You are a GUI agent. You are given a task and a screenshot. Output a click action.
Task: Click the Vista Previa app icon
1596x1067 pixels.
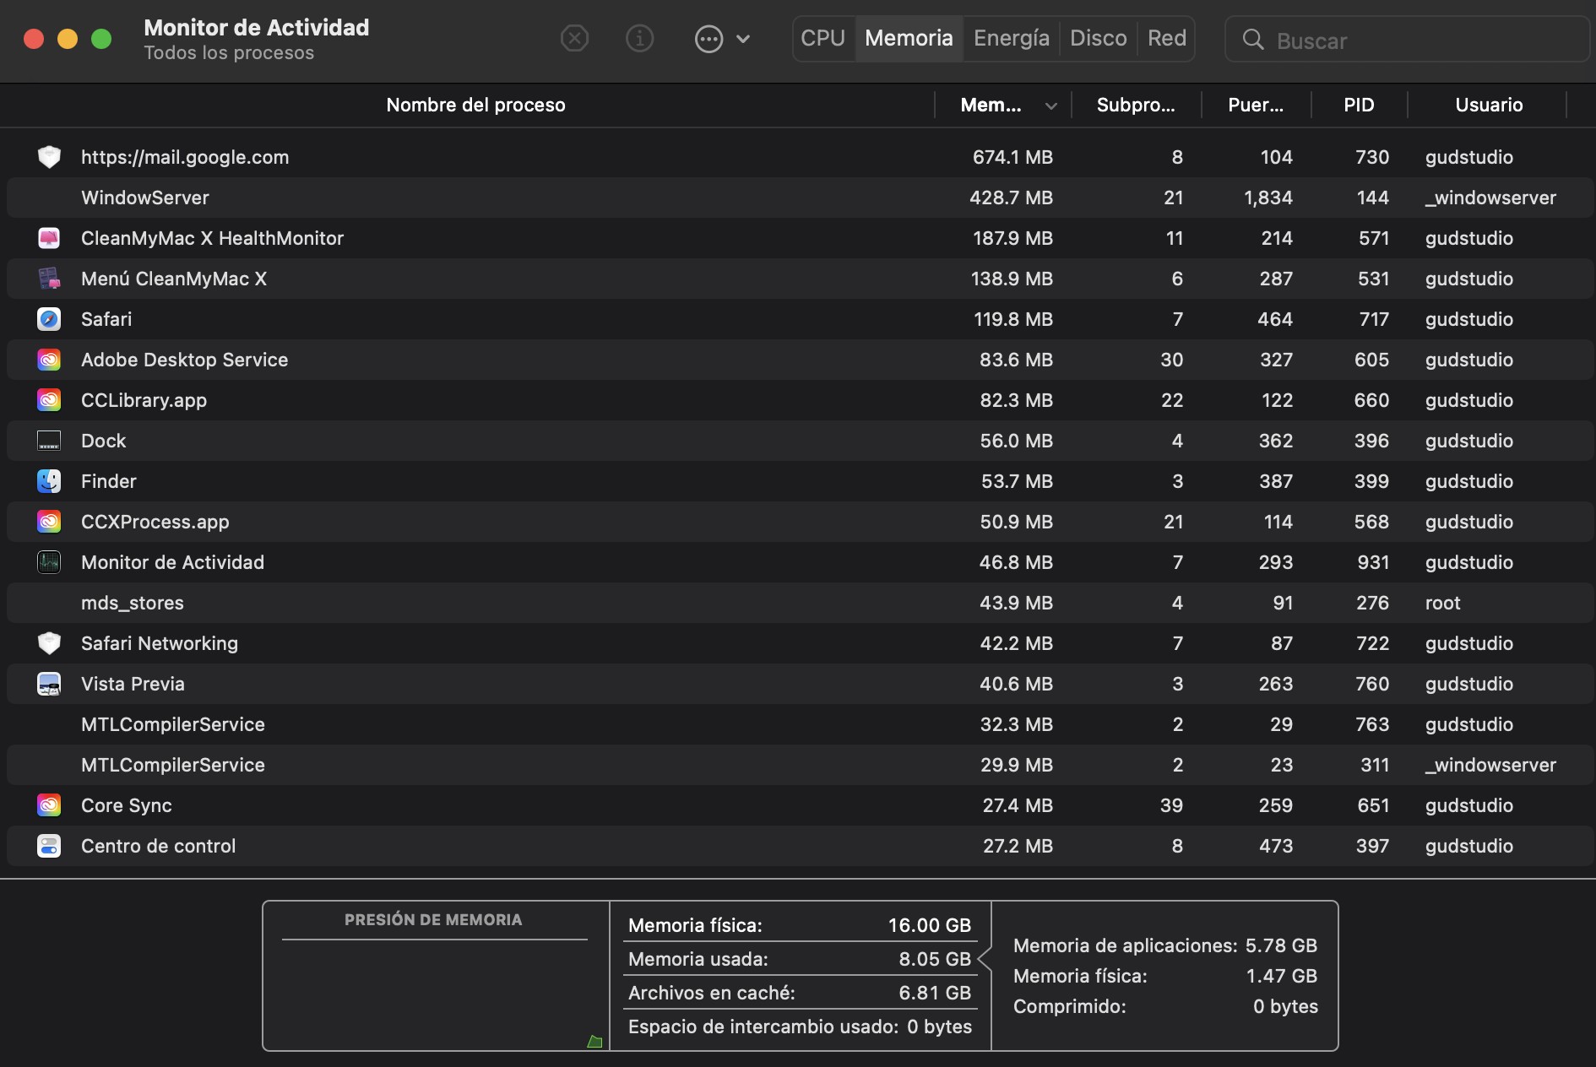tap(49, 684)
